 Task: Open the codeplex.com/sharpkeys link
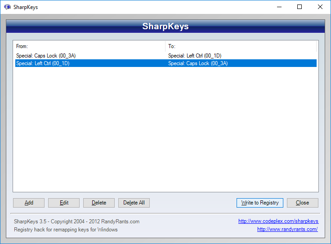click(x=278, y=221)
